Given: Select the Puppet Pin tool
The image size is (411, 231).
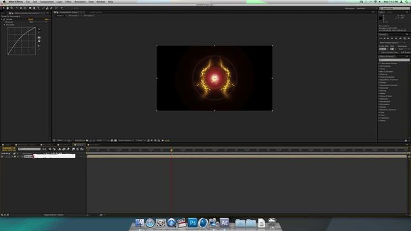Looking at the screenshot, I should click(62, 8).
